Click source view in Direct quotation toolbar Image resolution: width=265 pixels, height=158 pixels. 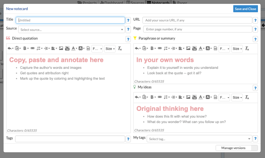pos(88,49)
